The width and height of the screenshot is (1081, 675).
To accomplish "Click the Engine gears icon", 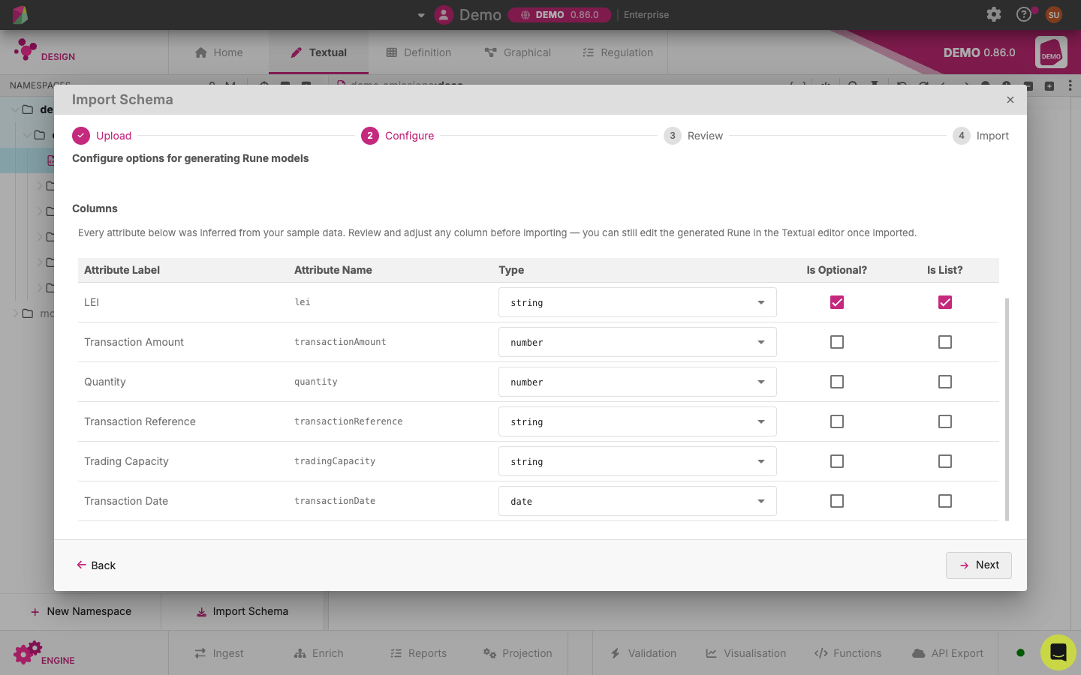I will (28, 652).
